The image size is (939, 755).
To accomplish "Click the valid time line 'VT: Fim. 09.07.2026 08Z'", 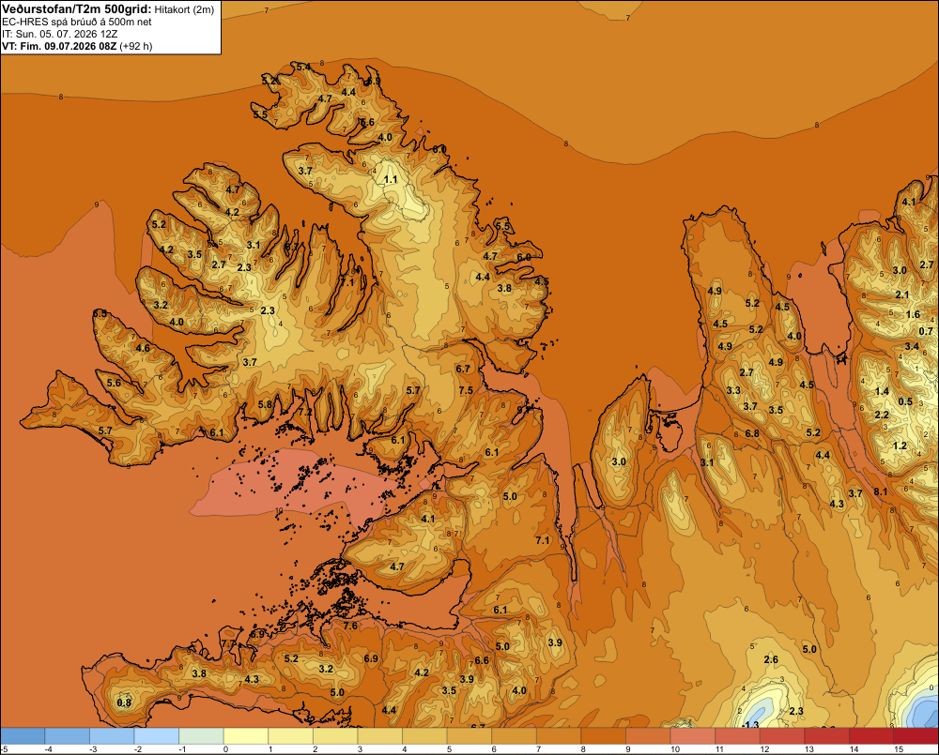I will pyautogui.click(x=60, y=46).
